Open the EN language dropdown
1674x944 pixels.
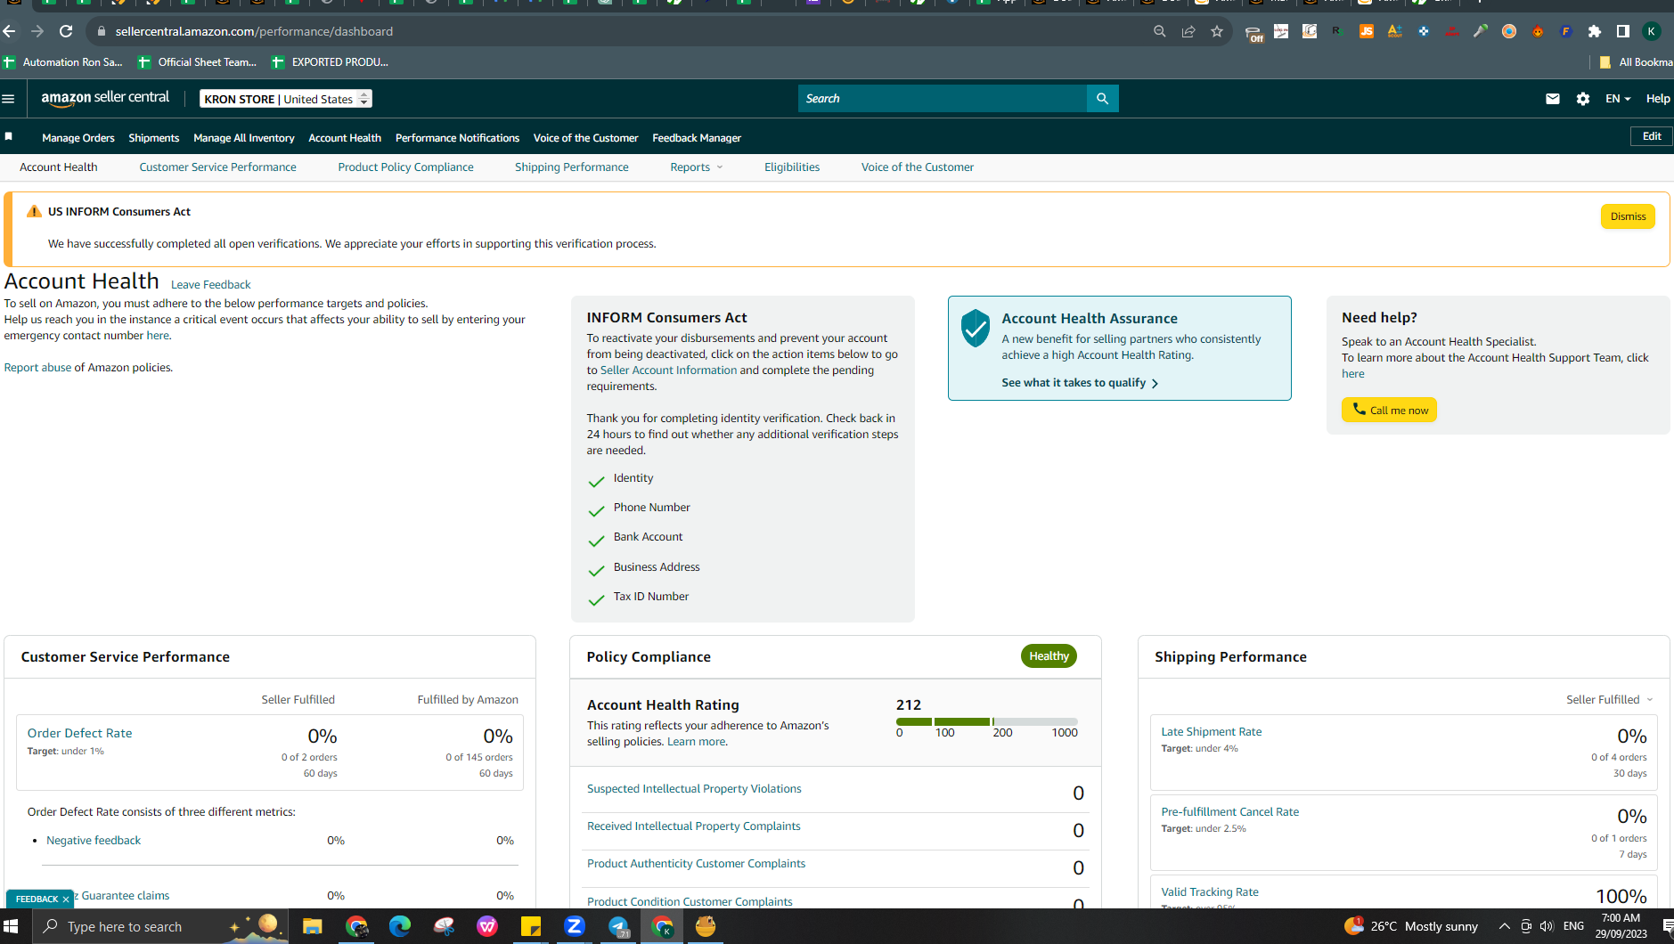pos(1618,99)
